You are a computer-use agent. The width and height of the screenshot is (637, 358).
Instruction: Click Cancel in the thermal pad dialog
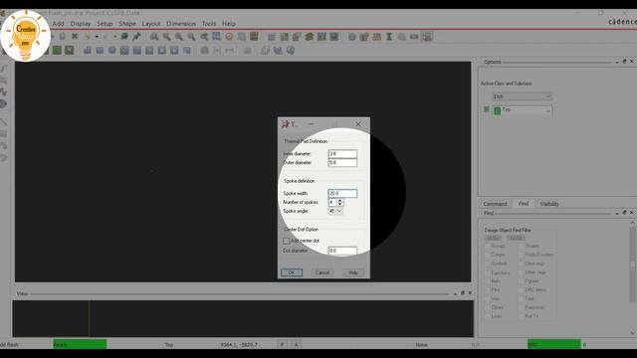(x=322, y=272)
